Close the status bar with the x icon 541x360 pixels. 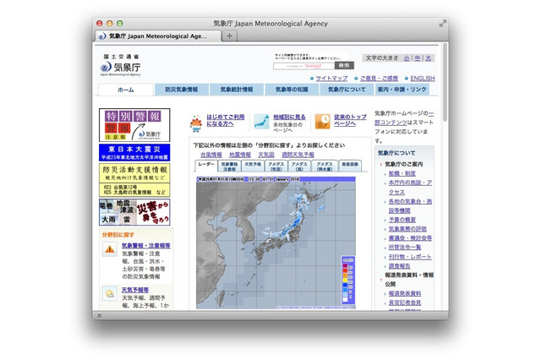point(100,315)
